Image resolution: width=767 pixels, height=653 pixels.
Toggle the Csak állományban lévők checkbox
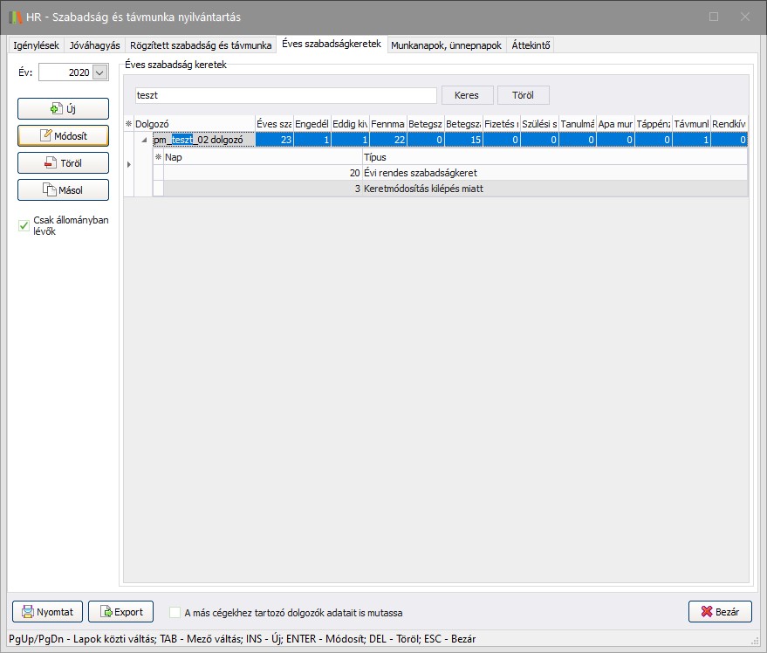coord(24,226)
